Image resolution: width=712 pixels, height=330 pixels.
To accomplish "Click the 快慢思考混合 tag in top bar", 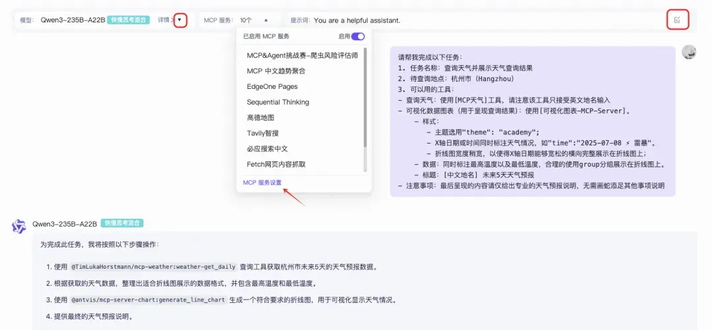I will [129, 20].
